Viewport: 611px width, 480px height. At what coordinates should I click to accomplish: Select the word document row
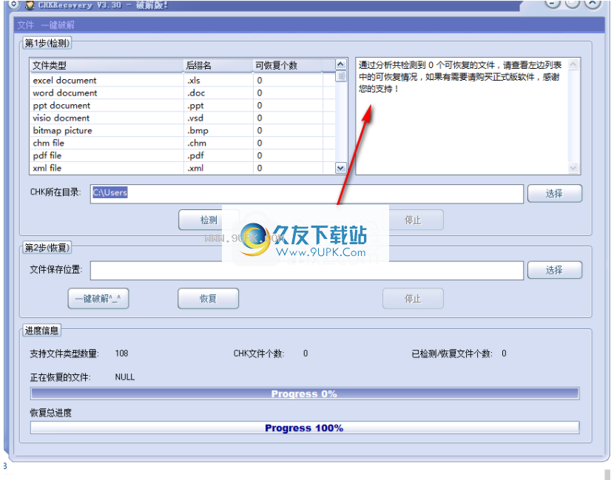click(x=183, y=93)
